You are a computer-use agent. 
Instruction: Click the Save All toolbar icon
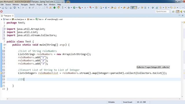click(x=6, y=8)
